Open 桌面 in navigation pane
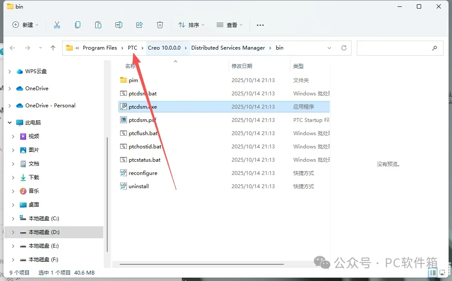 pyautogui.click(x=34, y=205)
